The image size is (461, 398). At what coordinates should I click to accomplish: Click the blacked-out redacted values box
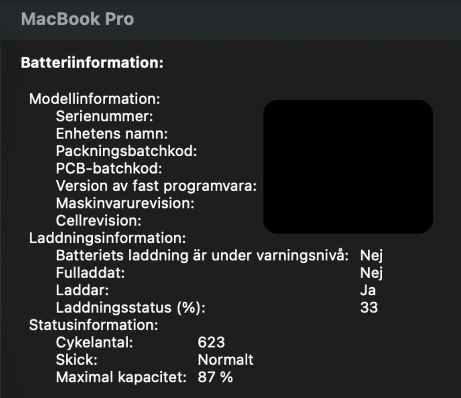click(348, 167)
